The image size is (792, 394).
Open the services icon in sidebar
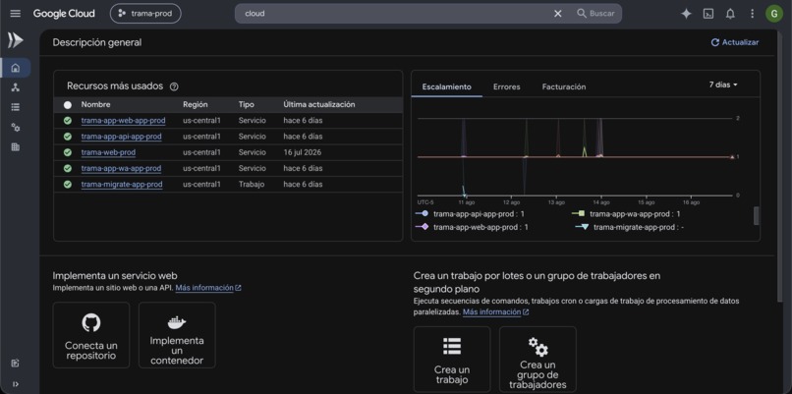(15, 87)
